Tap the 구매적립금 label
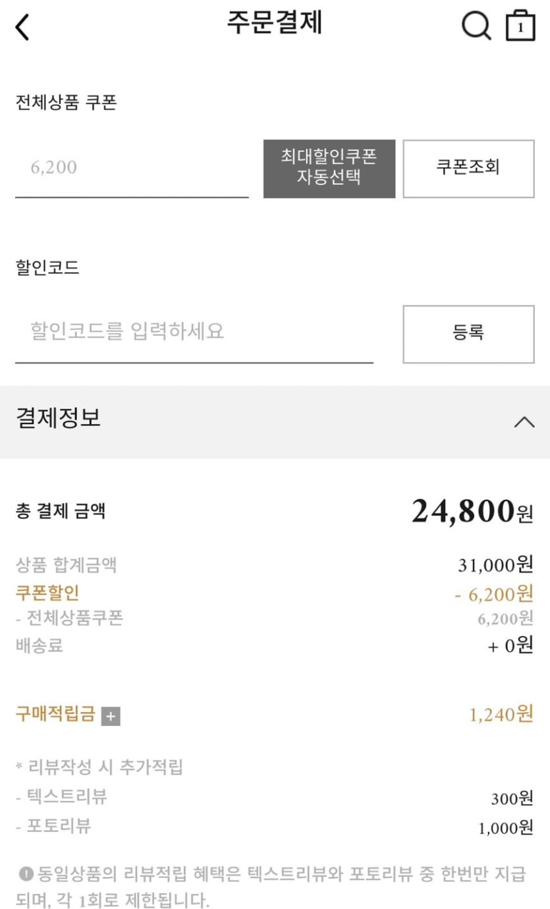Image resolution: width=550 pixels, height=909 pixels. tap(55, 714)
